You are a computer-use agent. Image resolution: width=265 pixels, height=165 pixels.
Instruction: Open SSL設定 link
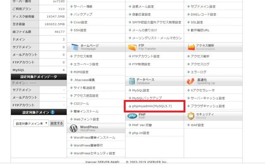coord(197,22)
